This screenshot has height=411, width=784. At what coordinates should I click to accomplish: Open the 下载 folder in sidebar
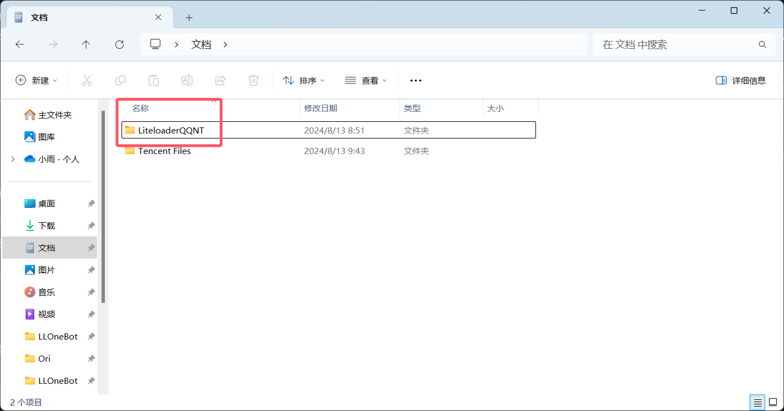click(x=47, y=225)
